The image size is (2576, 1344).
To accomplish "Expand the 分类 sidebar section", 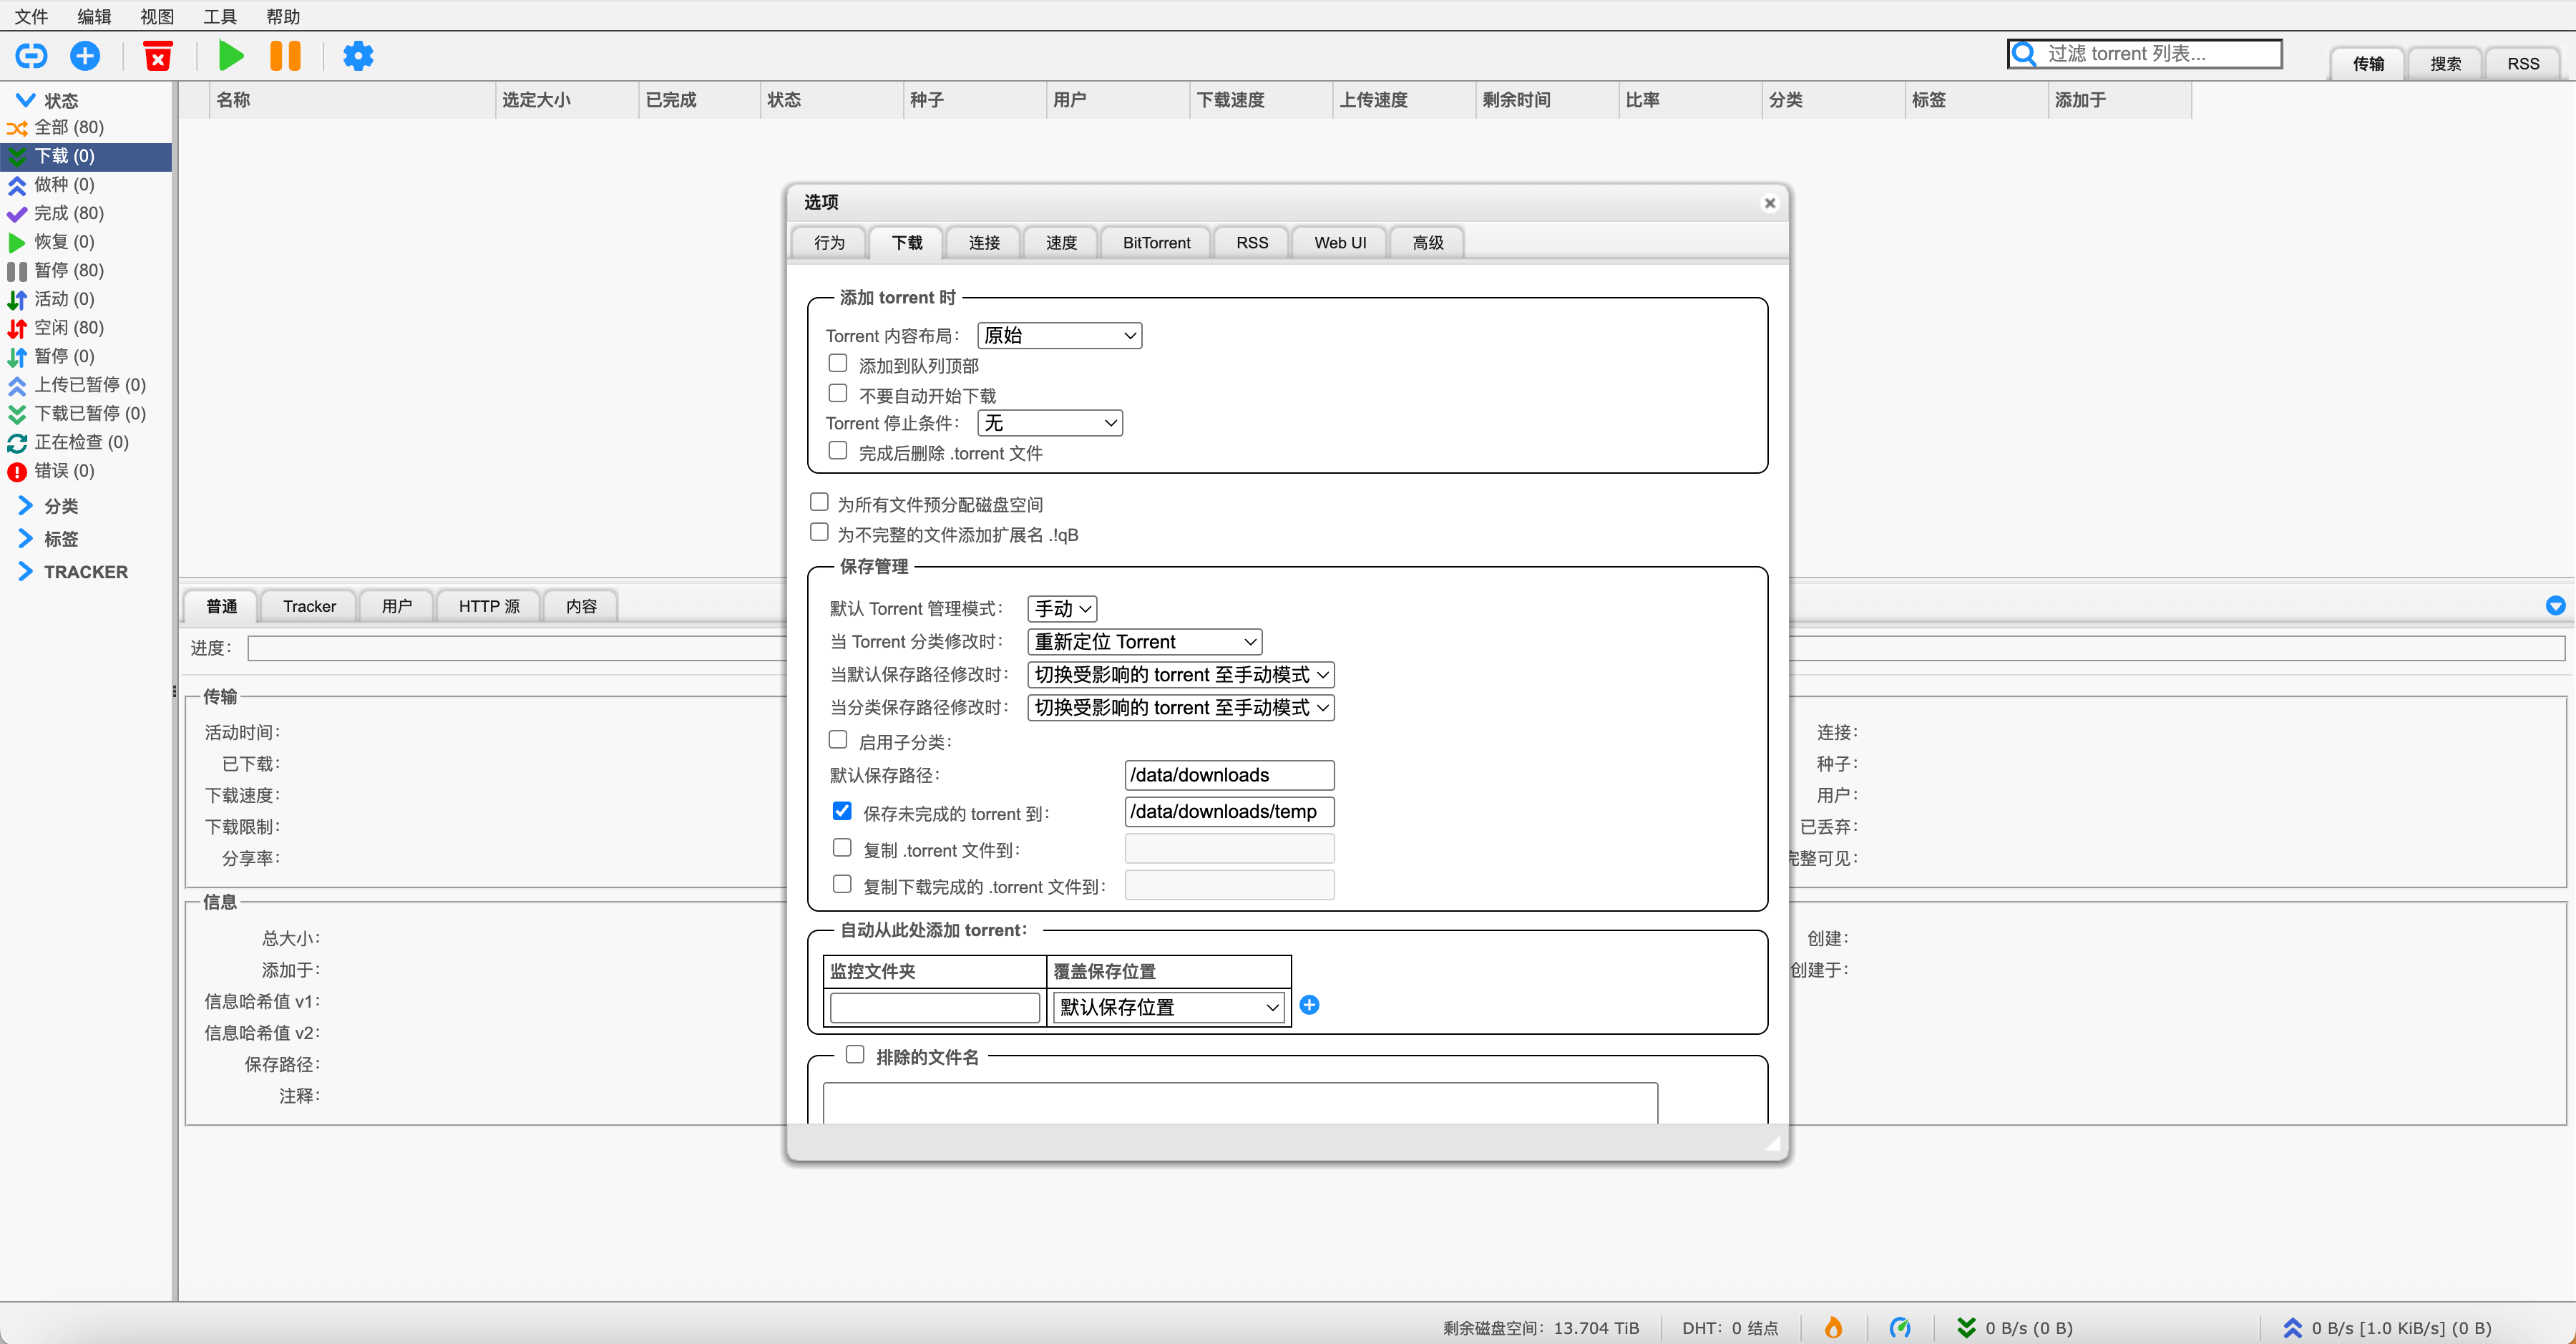I will 26,506.
